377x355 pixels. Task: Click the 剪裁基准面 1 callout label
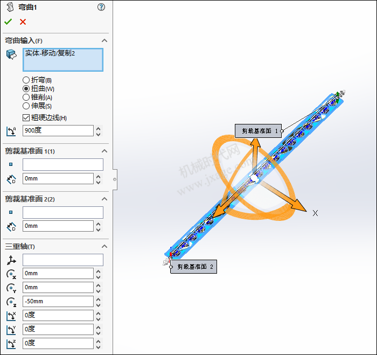(x=258, y=131)
